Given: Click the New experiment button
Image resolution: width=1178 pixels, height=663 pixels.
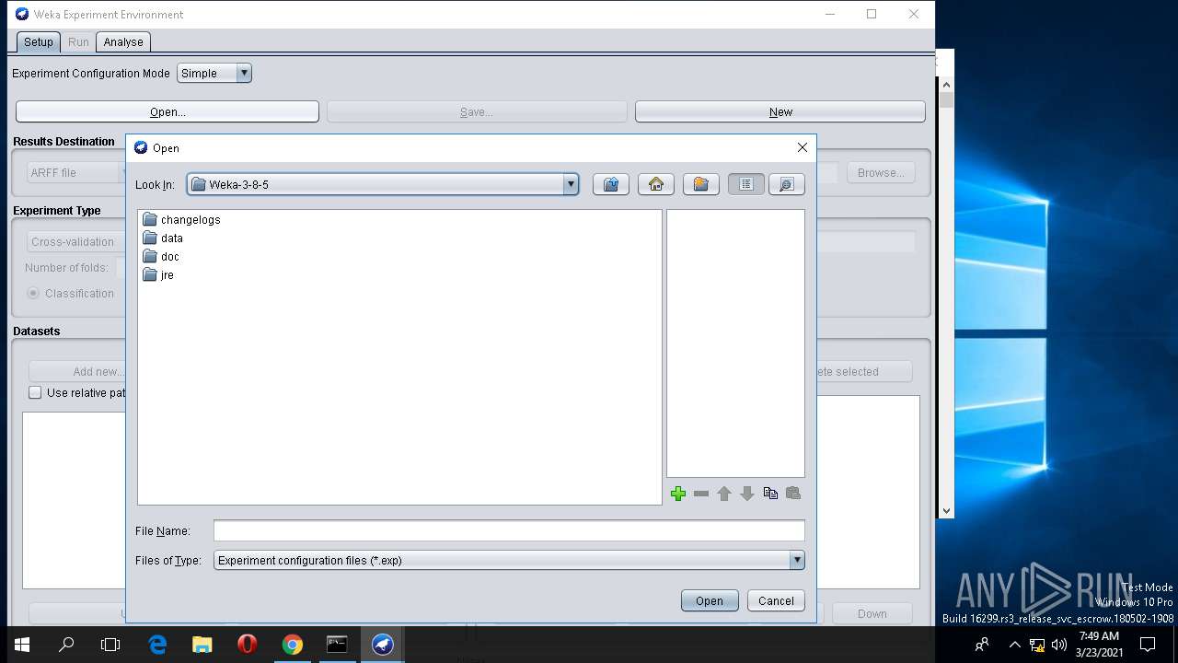Looking at the screenshot, I should click(x=780, y=111).
